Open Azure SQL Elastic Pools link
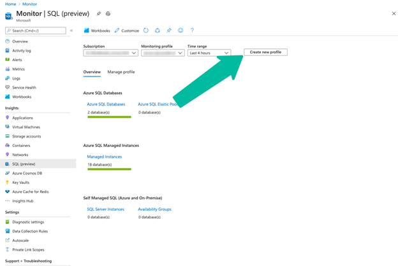Screen dimensions: 398x266 (158, 104)
